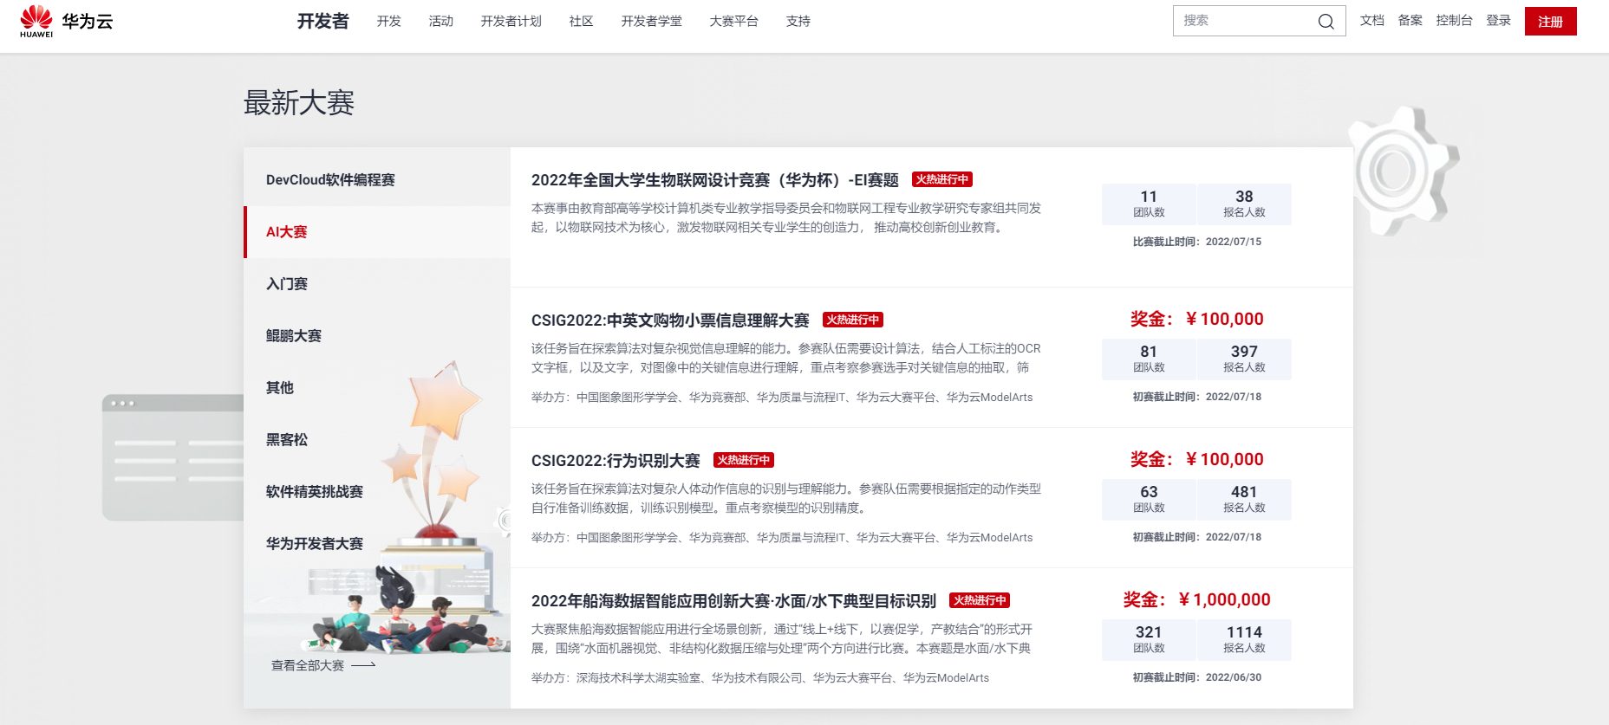Click the 397 报名人数 stat box
The width and height of the screenshot is (1609, 725).
(1244, 359)
